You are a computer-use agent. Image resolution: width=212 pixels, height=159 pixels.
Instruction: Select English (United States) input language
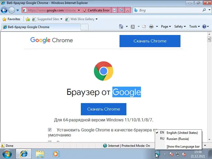pyautogui.click(x=178, y=133)
